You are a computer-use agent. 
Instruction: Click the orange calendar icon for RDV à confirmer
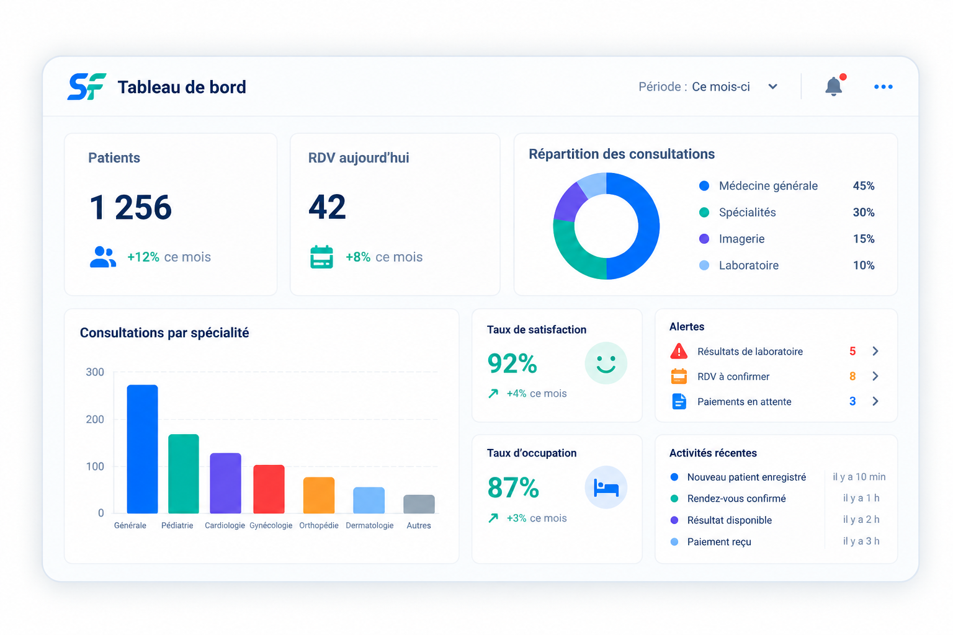[679, 376]
